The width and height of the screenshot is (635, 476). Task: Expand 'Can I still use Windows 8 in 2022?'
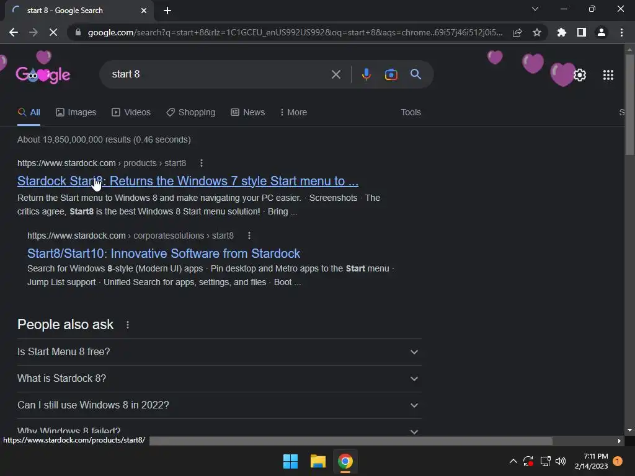coord(219,405)
